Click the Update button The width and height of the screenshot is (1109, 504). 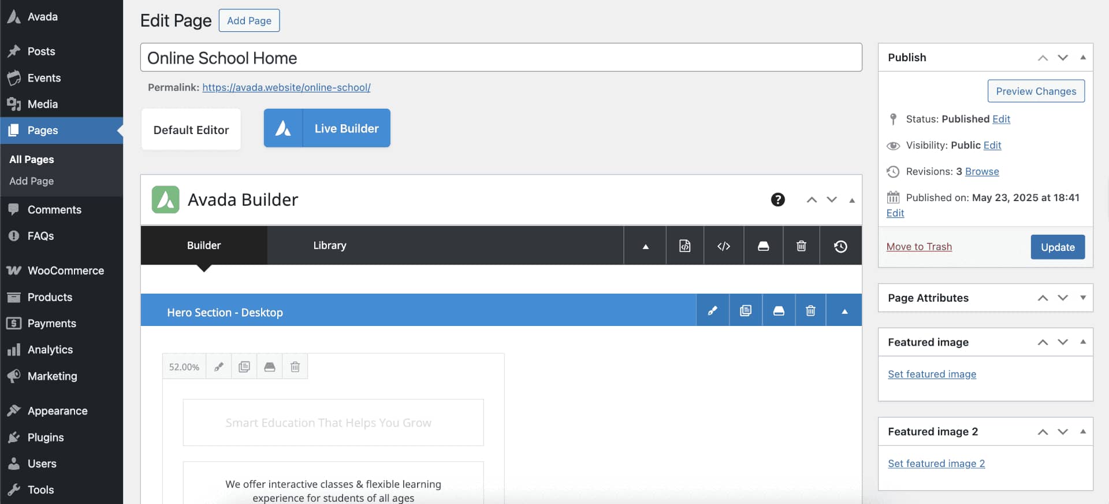coord(1057,247)
